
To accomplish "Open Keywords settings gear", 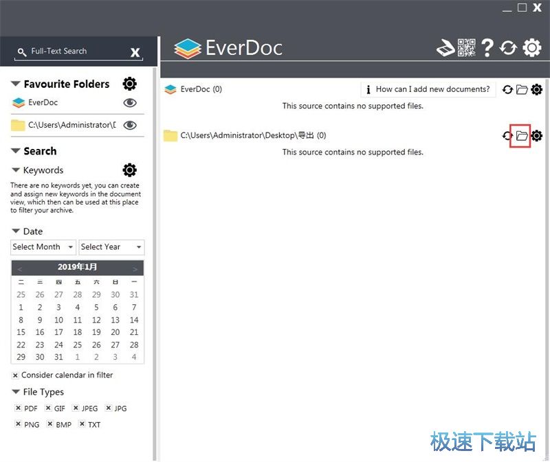I will (x=129, y=170).
